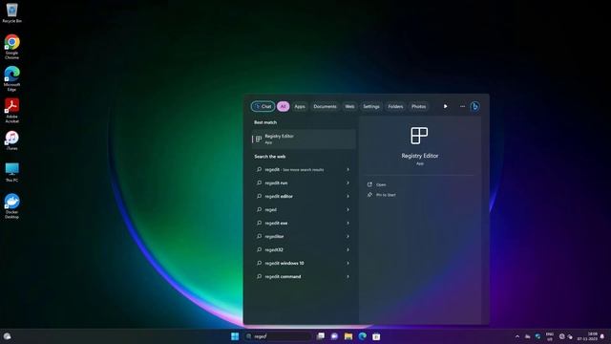Image resolution: width=611 pixels, height=344 pixels.
Task: Click the language indicator ENG in tray
Action: (550, 336)
